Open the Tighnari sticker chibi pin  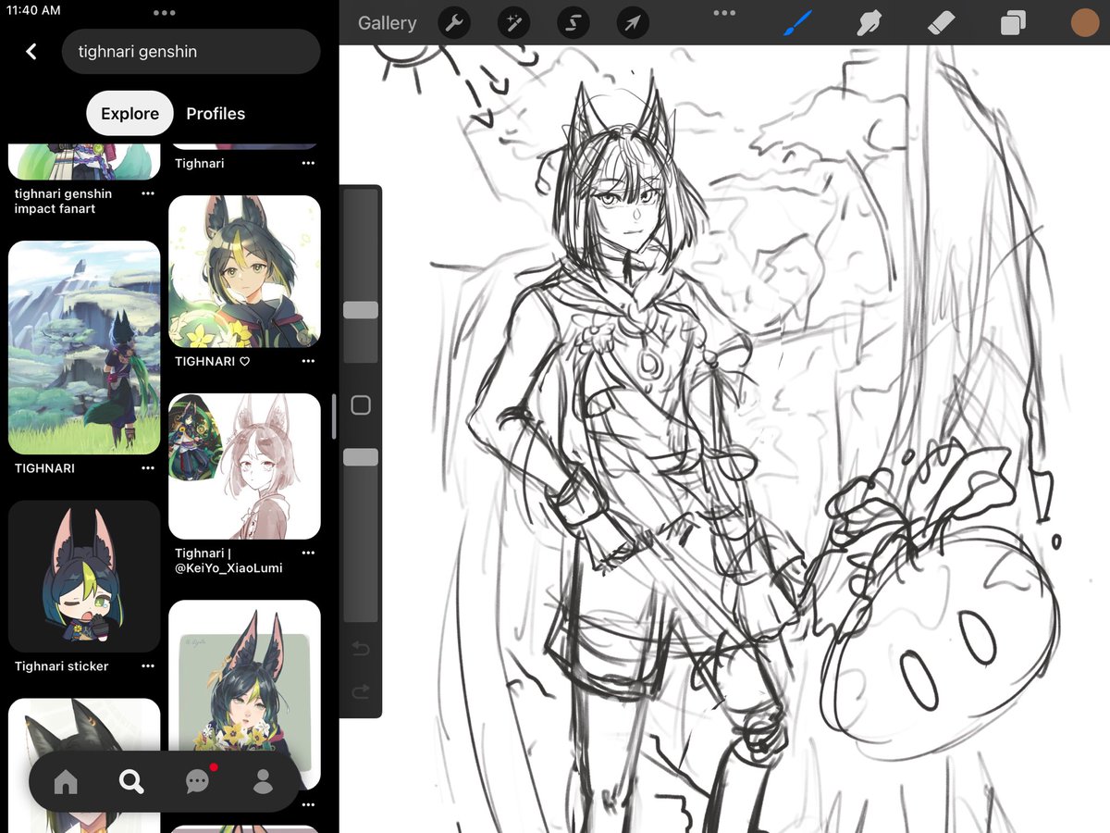84,577
